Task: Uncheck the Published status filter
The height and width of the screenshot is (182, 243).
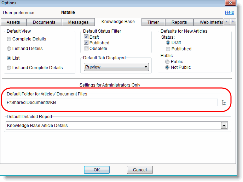Action: pyautogui.click(x=86, y=43)
